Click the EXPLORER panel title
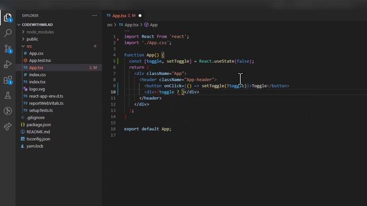The width and height of the screenshot is (367, 206). 30,15
